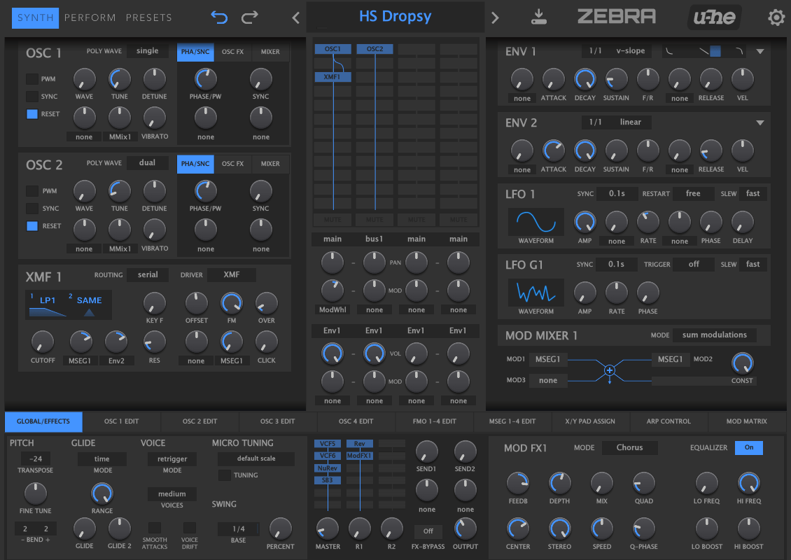Open settings with the gear icon

[776, 17]
